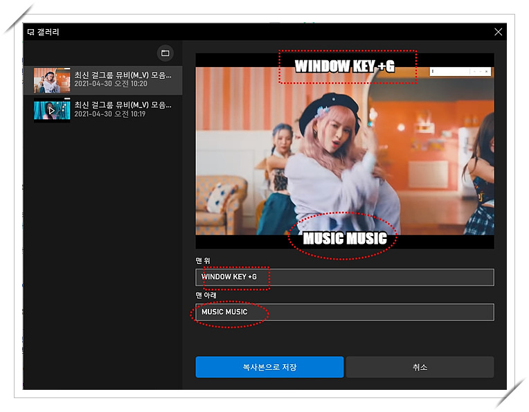Viewport: 529px width, 412px height.
Task: Click the 맨 아래 label
Action: pos(206,295)
